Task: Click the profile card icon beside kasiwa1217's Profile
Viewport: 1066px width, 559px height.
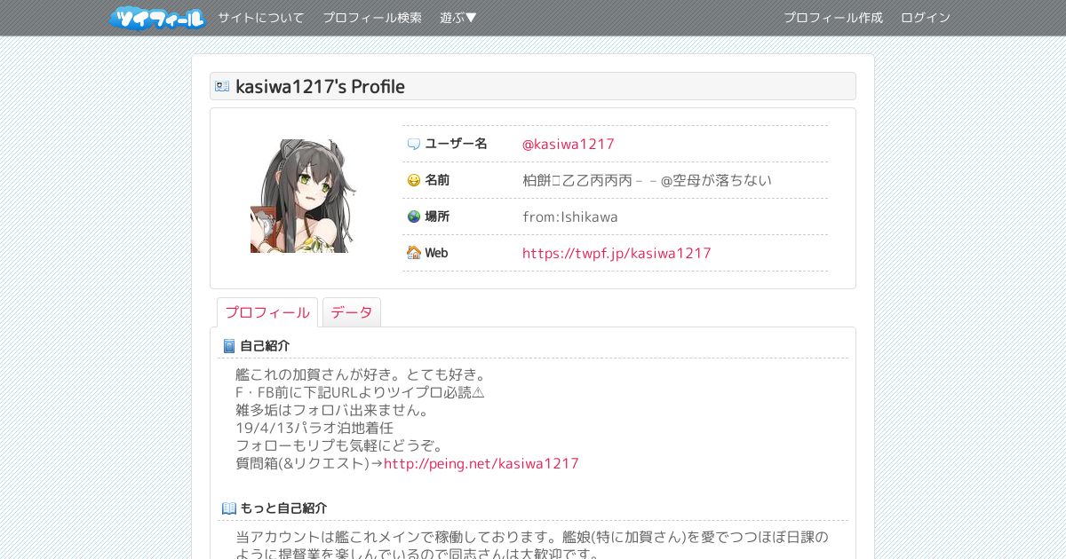Action: [x=222, y=86]
